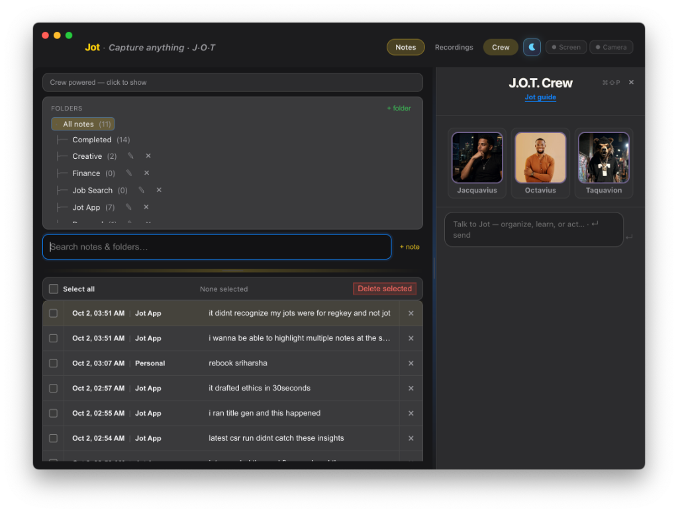Choose Octavius crew member
678x513 pixels.
[540, 163]
